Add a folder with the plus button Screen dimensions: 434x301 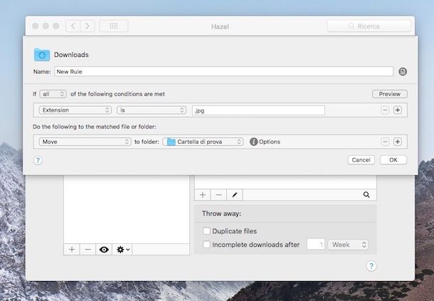coord(72,250)
